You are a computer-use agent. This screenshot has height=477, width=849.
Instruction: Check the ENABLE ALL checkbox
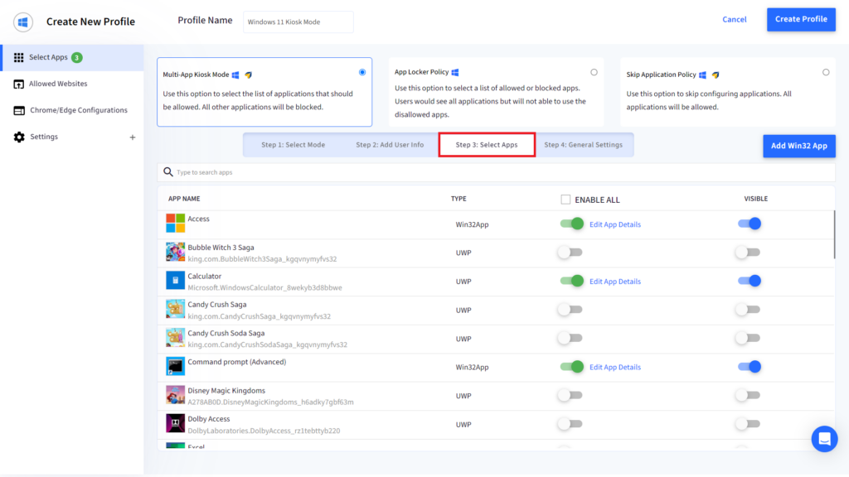tap(565, 200)
